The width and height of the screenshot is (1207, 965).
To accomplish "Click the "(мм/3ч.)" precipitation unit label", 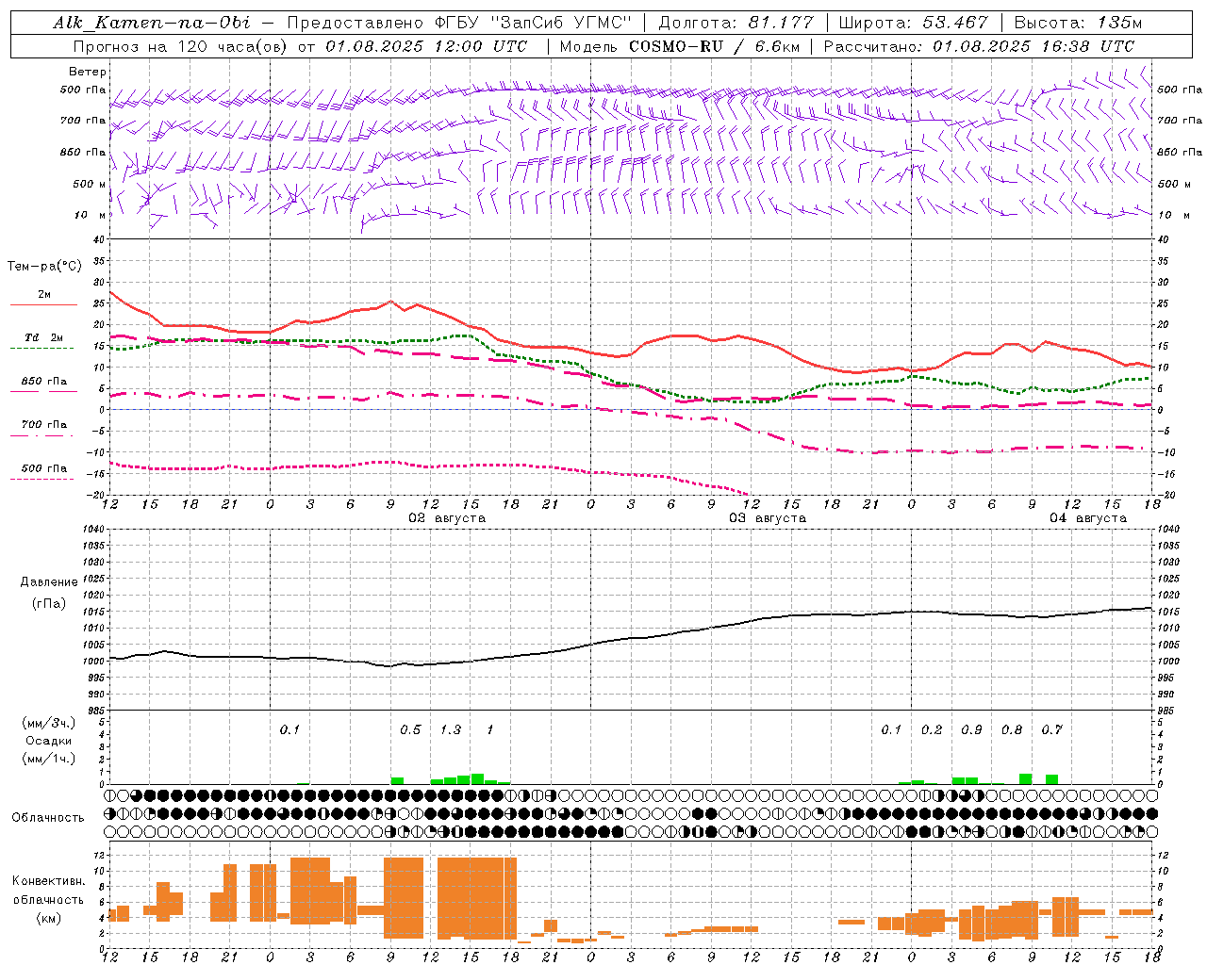I will tap(48, 723).
